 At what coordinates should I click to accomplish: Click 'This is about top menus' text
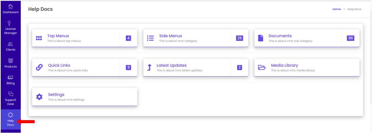tap(64, 41)
